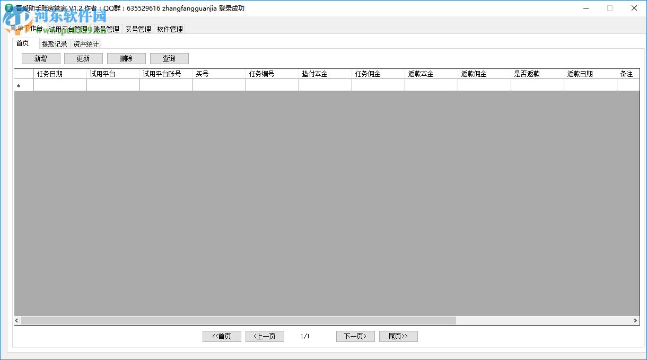Screen dimensions: 647x360
Task: Click the 任务日期 input cell in the new row
Action: (x=60, y=85)
